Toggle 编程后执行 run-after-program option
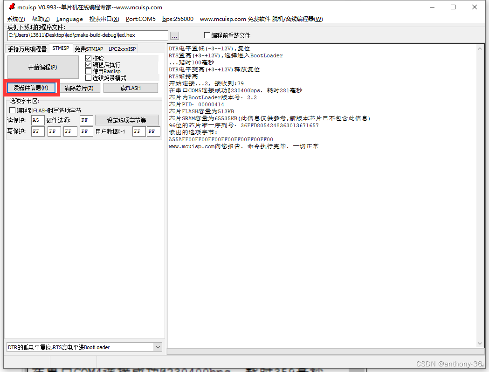 (89, 64)
